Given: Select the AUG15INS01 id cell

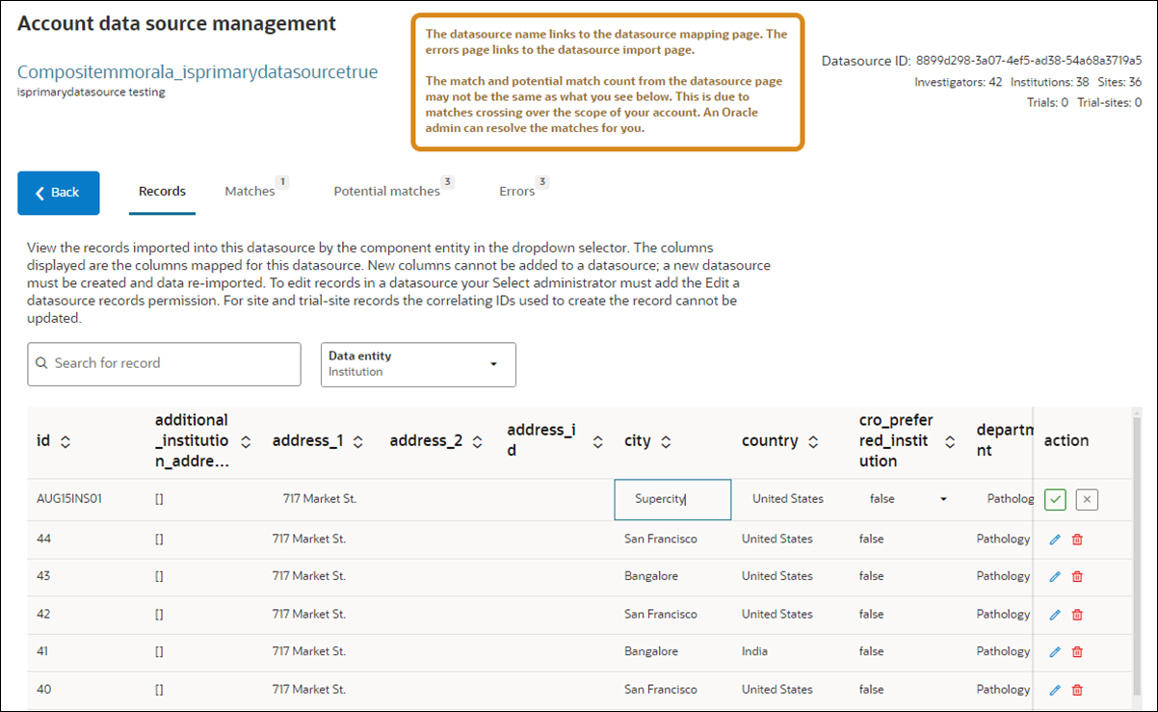Looking at the screenshot, I should [69, 499].
